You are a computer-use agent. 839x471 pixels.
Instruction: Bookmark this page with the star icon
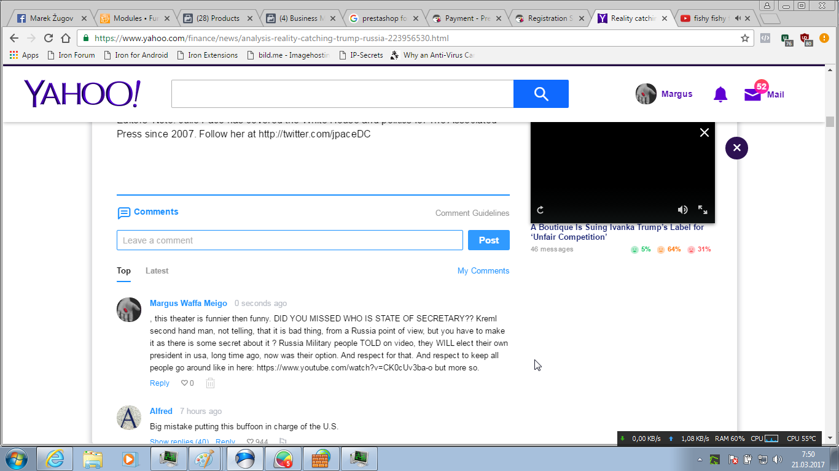[745, 38]
